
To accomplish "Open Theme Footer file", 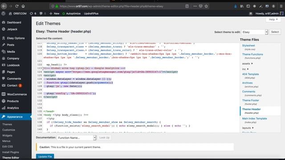I will coord(250,100).
